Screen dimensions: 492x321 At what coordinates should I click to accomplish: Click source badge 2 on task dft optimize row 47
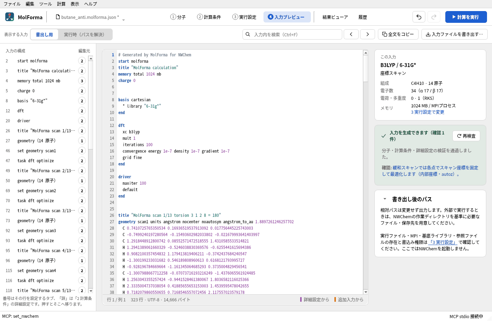click(82, 161)
